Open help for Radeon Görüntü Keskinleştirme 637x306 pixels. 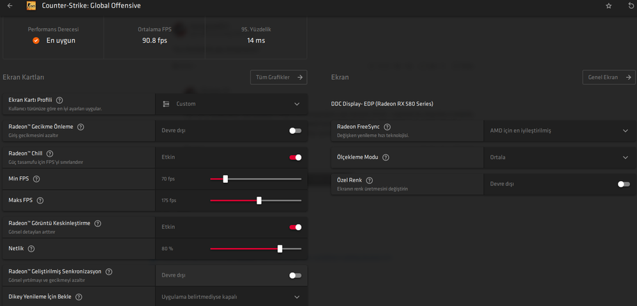(x=98, y=223)
